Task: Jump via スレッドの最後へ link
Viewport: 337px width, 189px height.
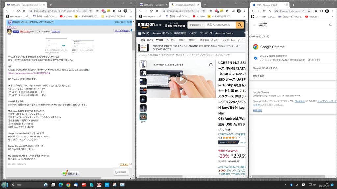Action: pos(122,31)
